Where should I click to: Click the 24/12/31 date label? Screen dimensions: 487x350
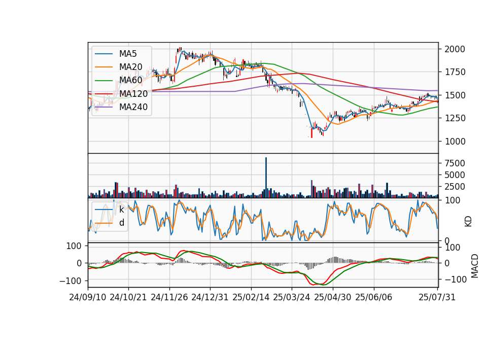(210, 297)
